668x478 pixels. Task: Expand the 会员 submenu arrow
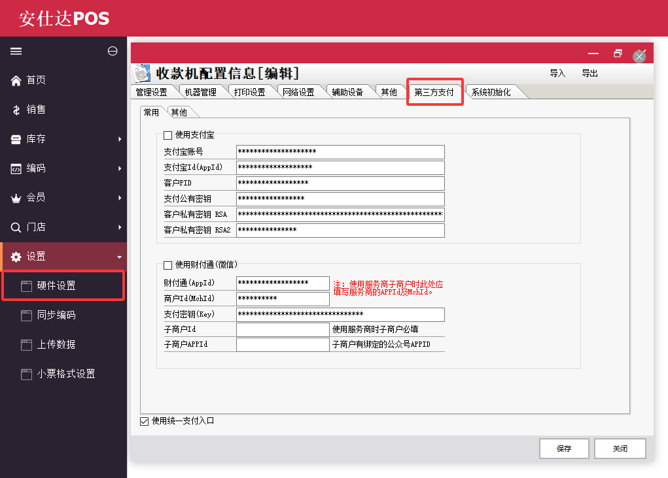click(120, 198)
